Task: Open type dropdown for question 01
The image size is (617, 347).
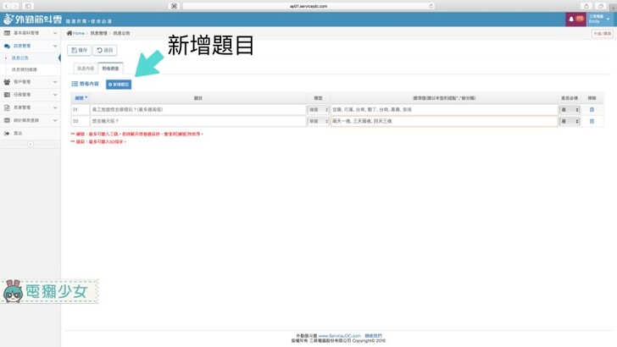Action: point(318,110)
